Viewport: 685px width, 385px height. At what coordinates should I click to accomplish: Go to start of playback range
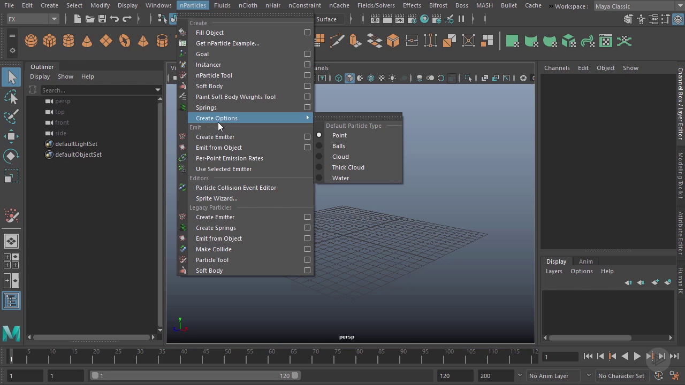(x=588, y=356)
